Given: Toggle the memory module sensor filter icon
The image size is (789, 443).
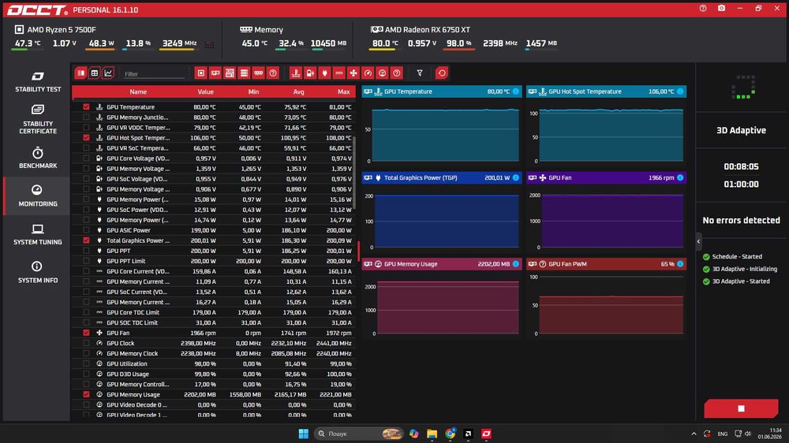Looking at the screenshot, I should (x=259, y=73).
